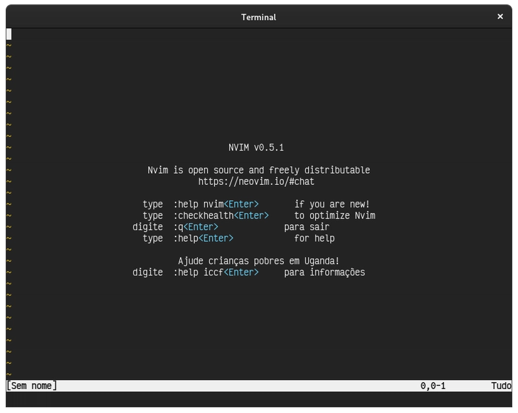Viewport: 518px width, 413px height.
Task: Click ':help<Enter>' command text
Action: click(203, 238)
